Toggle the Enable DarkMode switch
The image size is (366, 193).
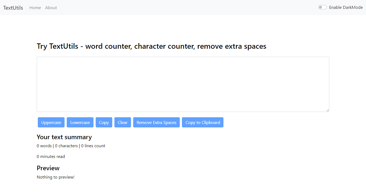click(x=322, y=7)
